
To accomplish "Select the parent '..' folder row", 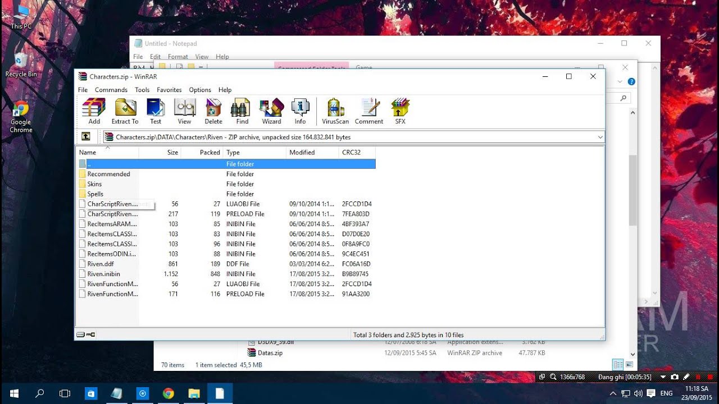I will pos(226,164).
